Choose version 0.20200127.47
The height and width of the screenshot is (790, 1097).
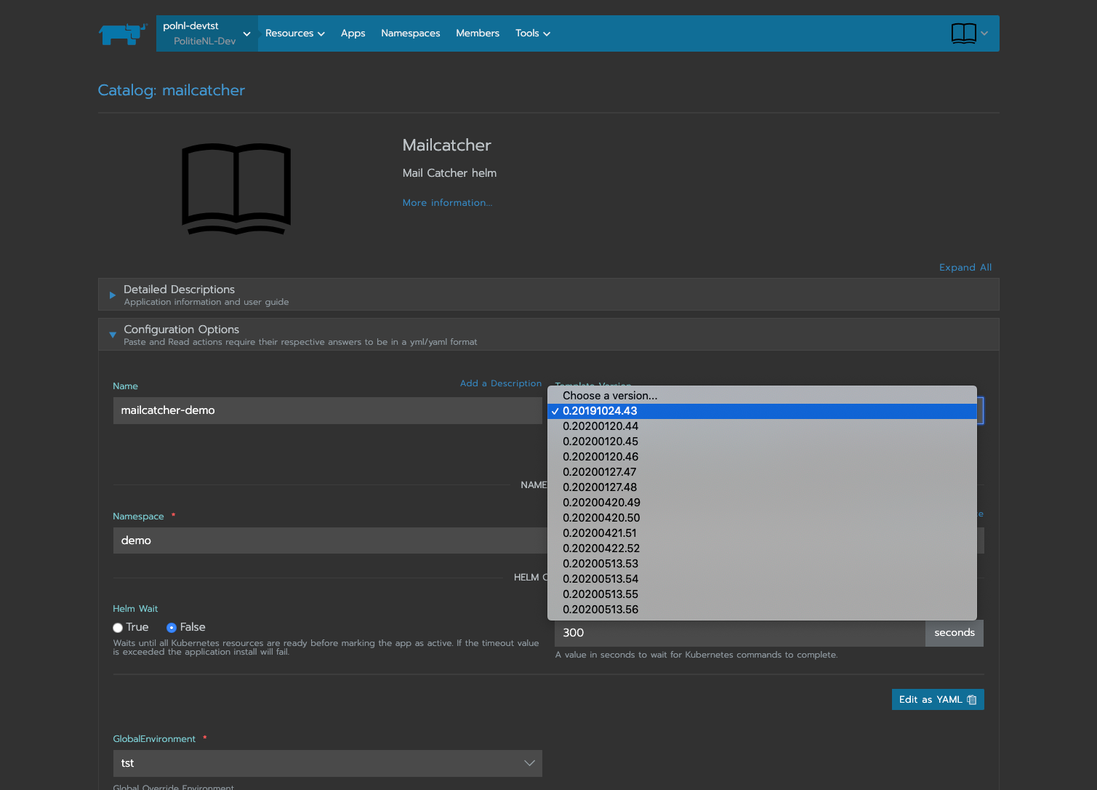pos(762,472)
